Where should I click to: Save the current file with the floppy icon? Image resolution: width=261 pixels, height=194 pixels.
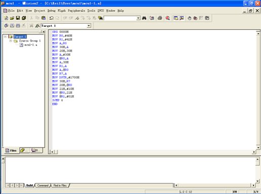pyautogui.click(x=18, y=18)
